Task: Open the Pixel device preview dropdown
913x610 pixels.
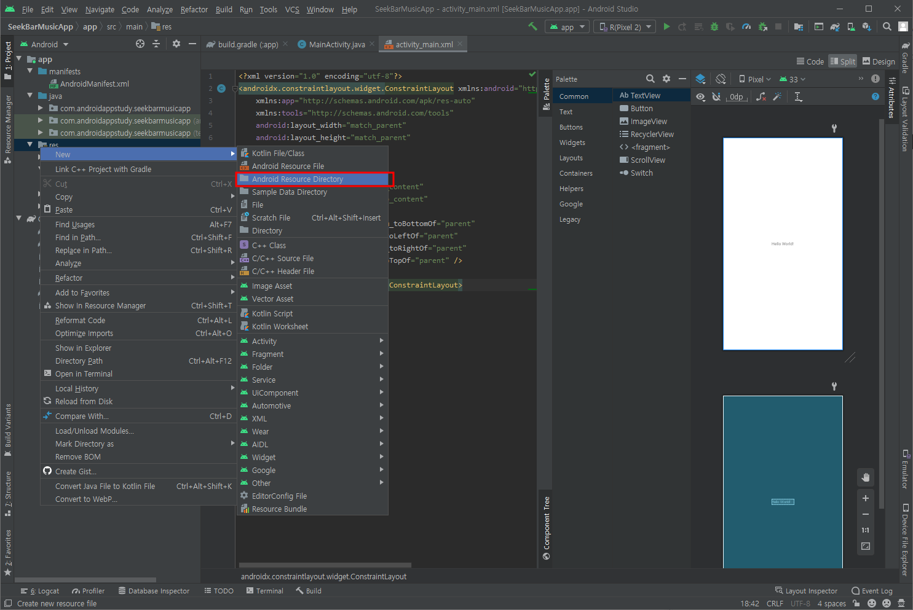Action: [x=754, y=79]
